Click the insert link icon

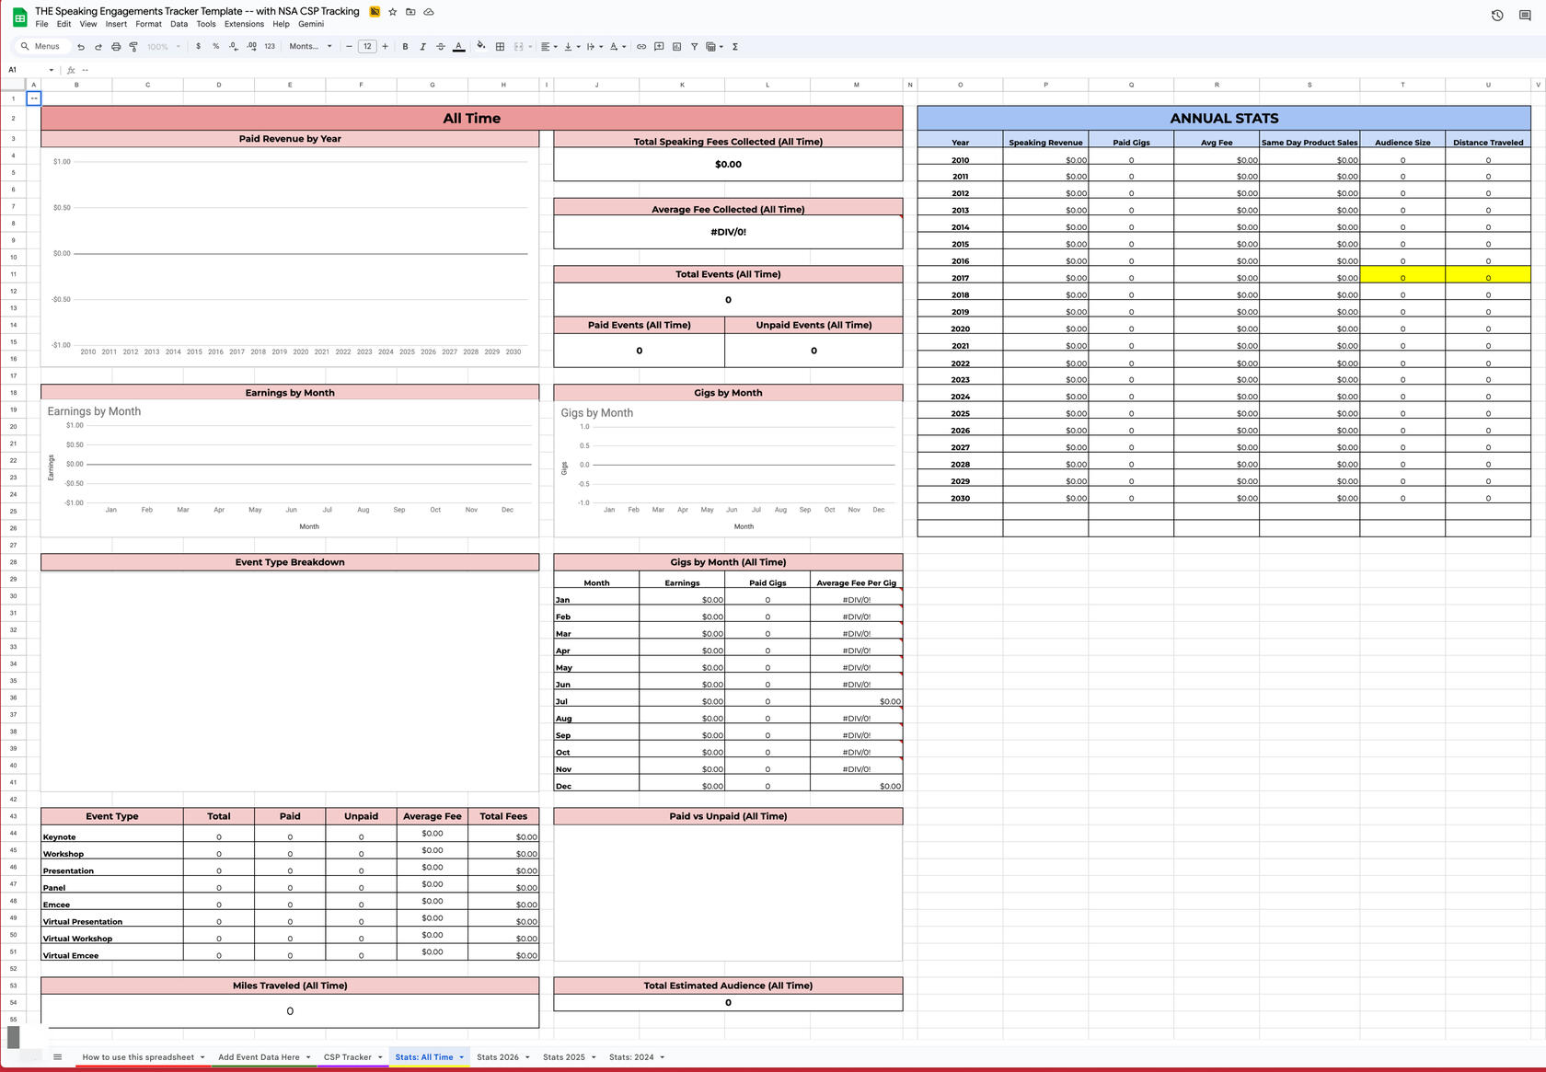tap(641, 47)
